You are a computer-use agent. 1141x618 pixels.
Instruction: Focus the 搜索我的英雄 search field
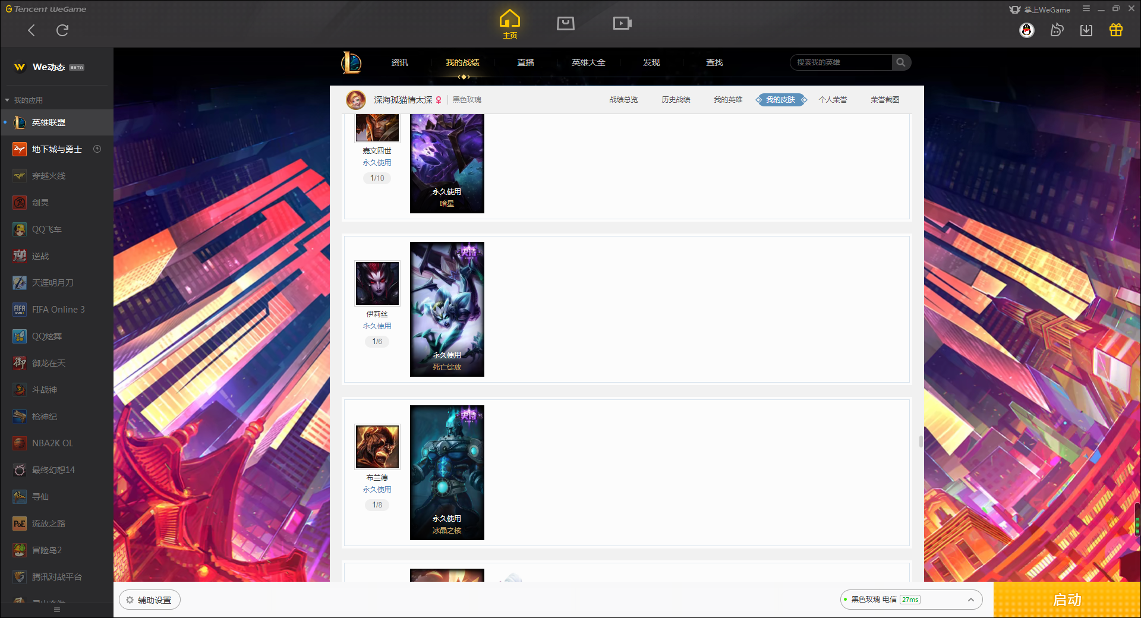841,62
